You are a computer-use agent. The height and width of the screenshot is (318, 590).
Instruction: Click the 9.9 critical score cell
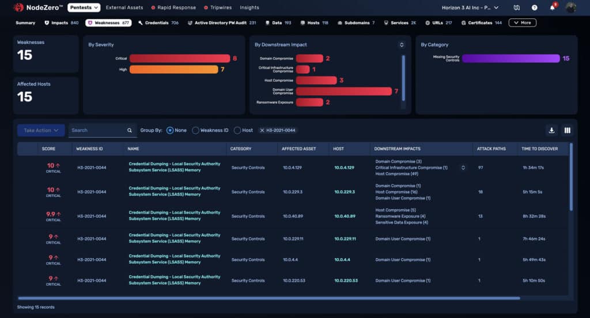[x=54, y=217]
